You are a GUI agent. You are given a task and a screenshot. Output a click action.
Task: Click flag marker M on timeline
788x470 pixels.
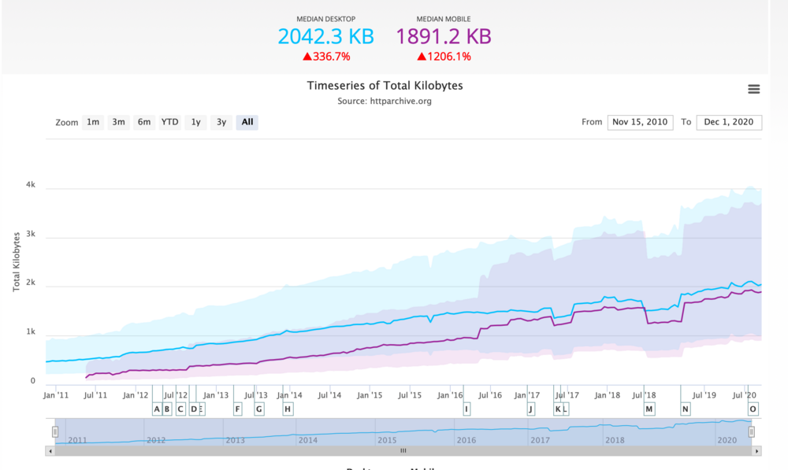[649, 409]
